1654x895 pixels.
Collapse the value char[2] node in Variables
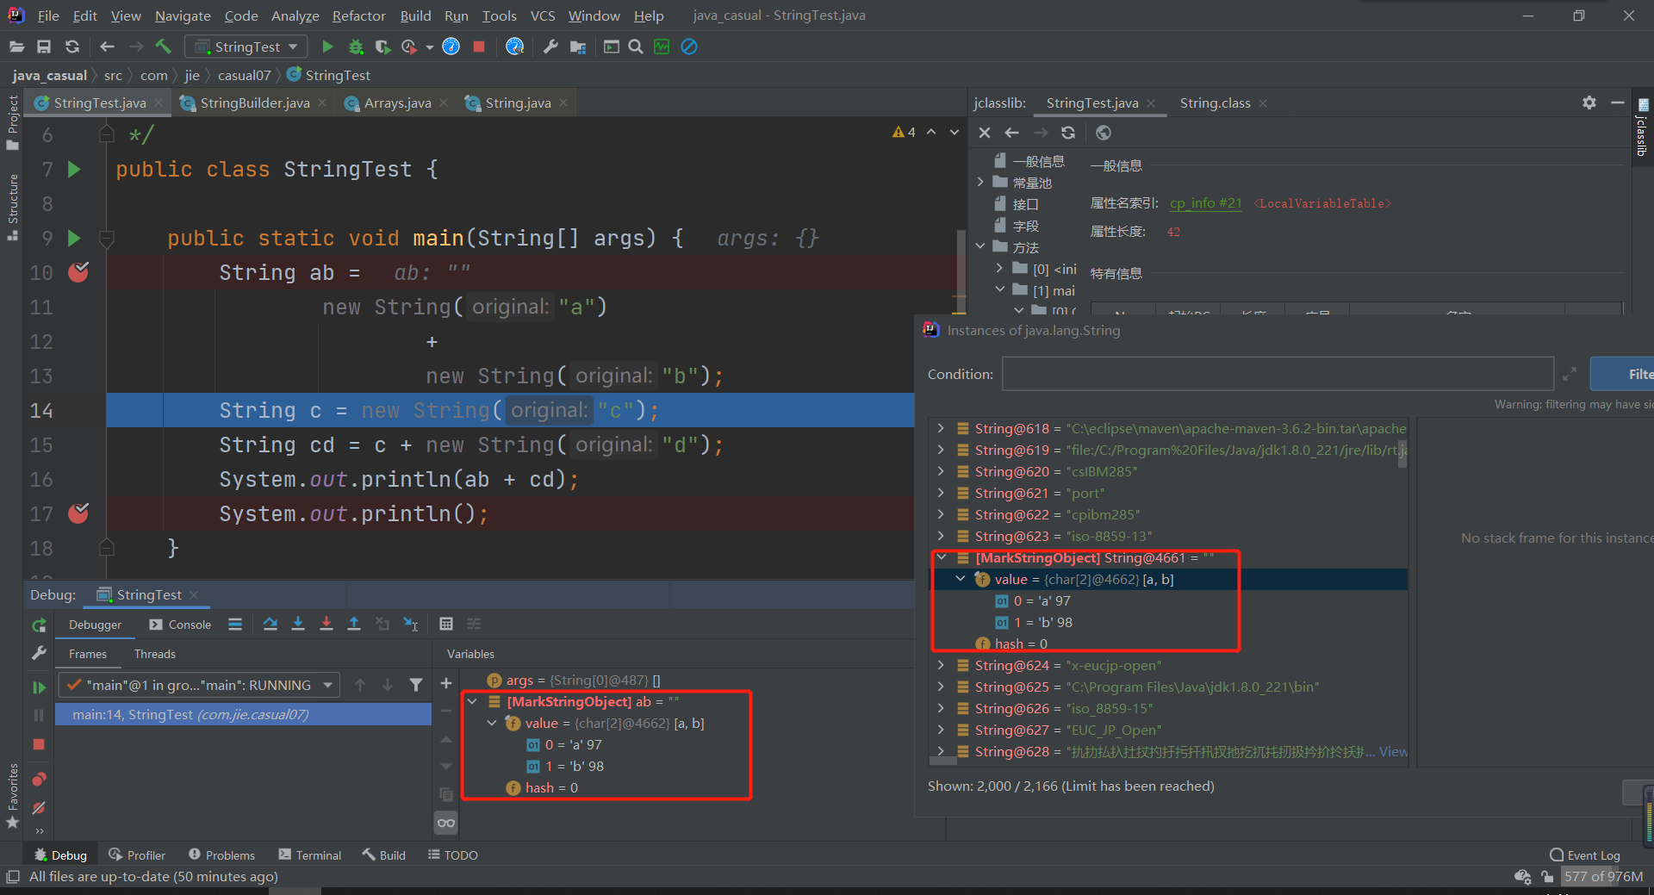coord(492,723)
